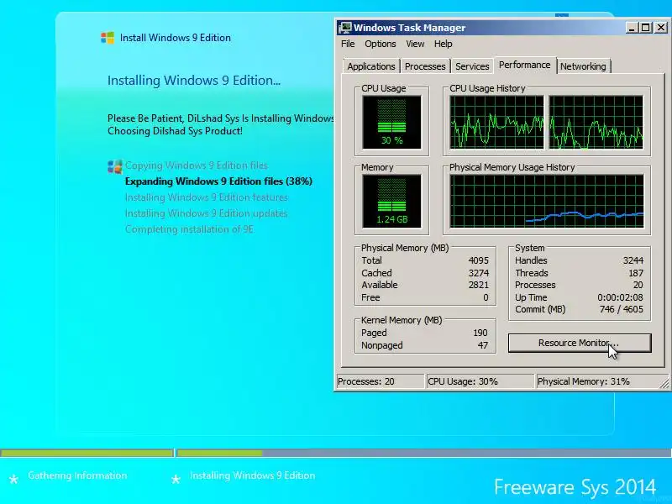Screen dimensions: 672x504
Task: Click the Commit (MB) value 746 / 4605
Action: 621,309
